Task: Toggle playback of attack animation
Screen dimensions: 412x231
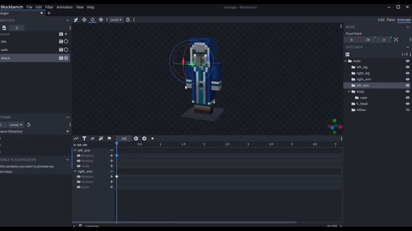Action: click(x=66, y=58)
